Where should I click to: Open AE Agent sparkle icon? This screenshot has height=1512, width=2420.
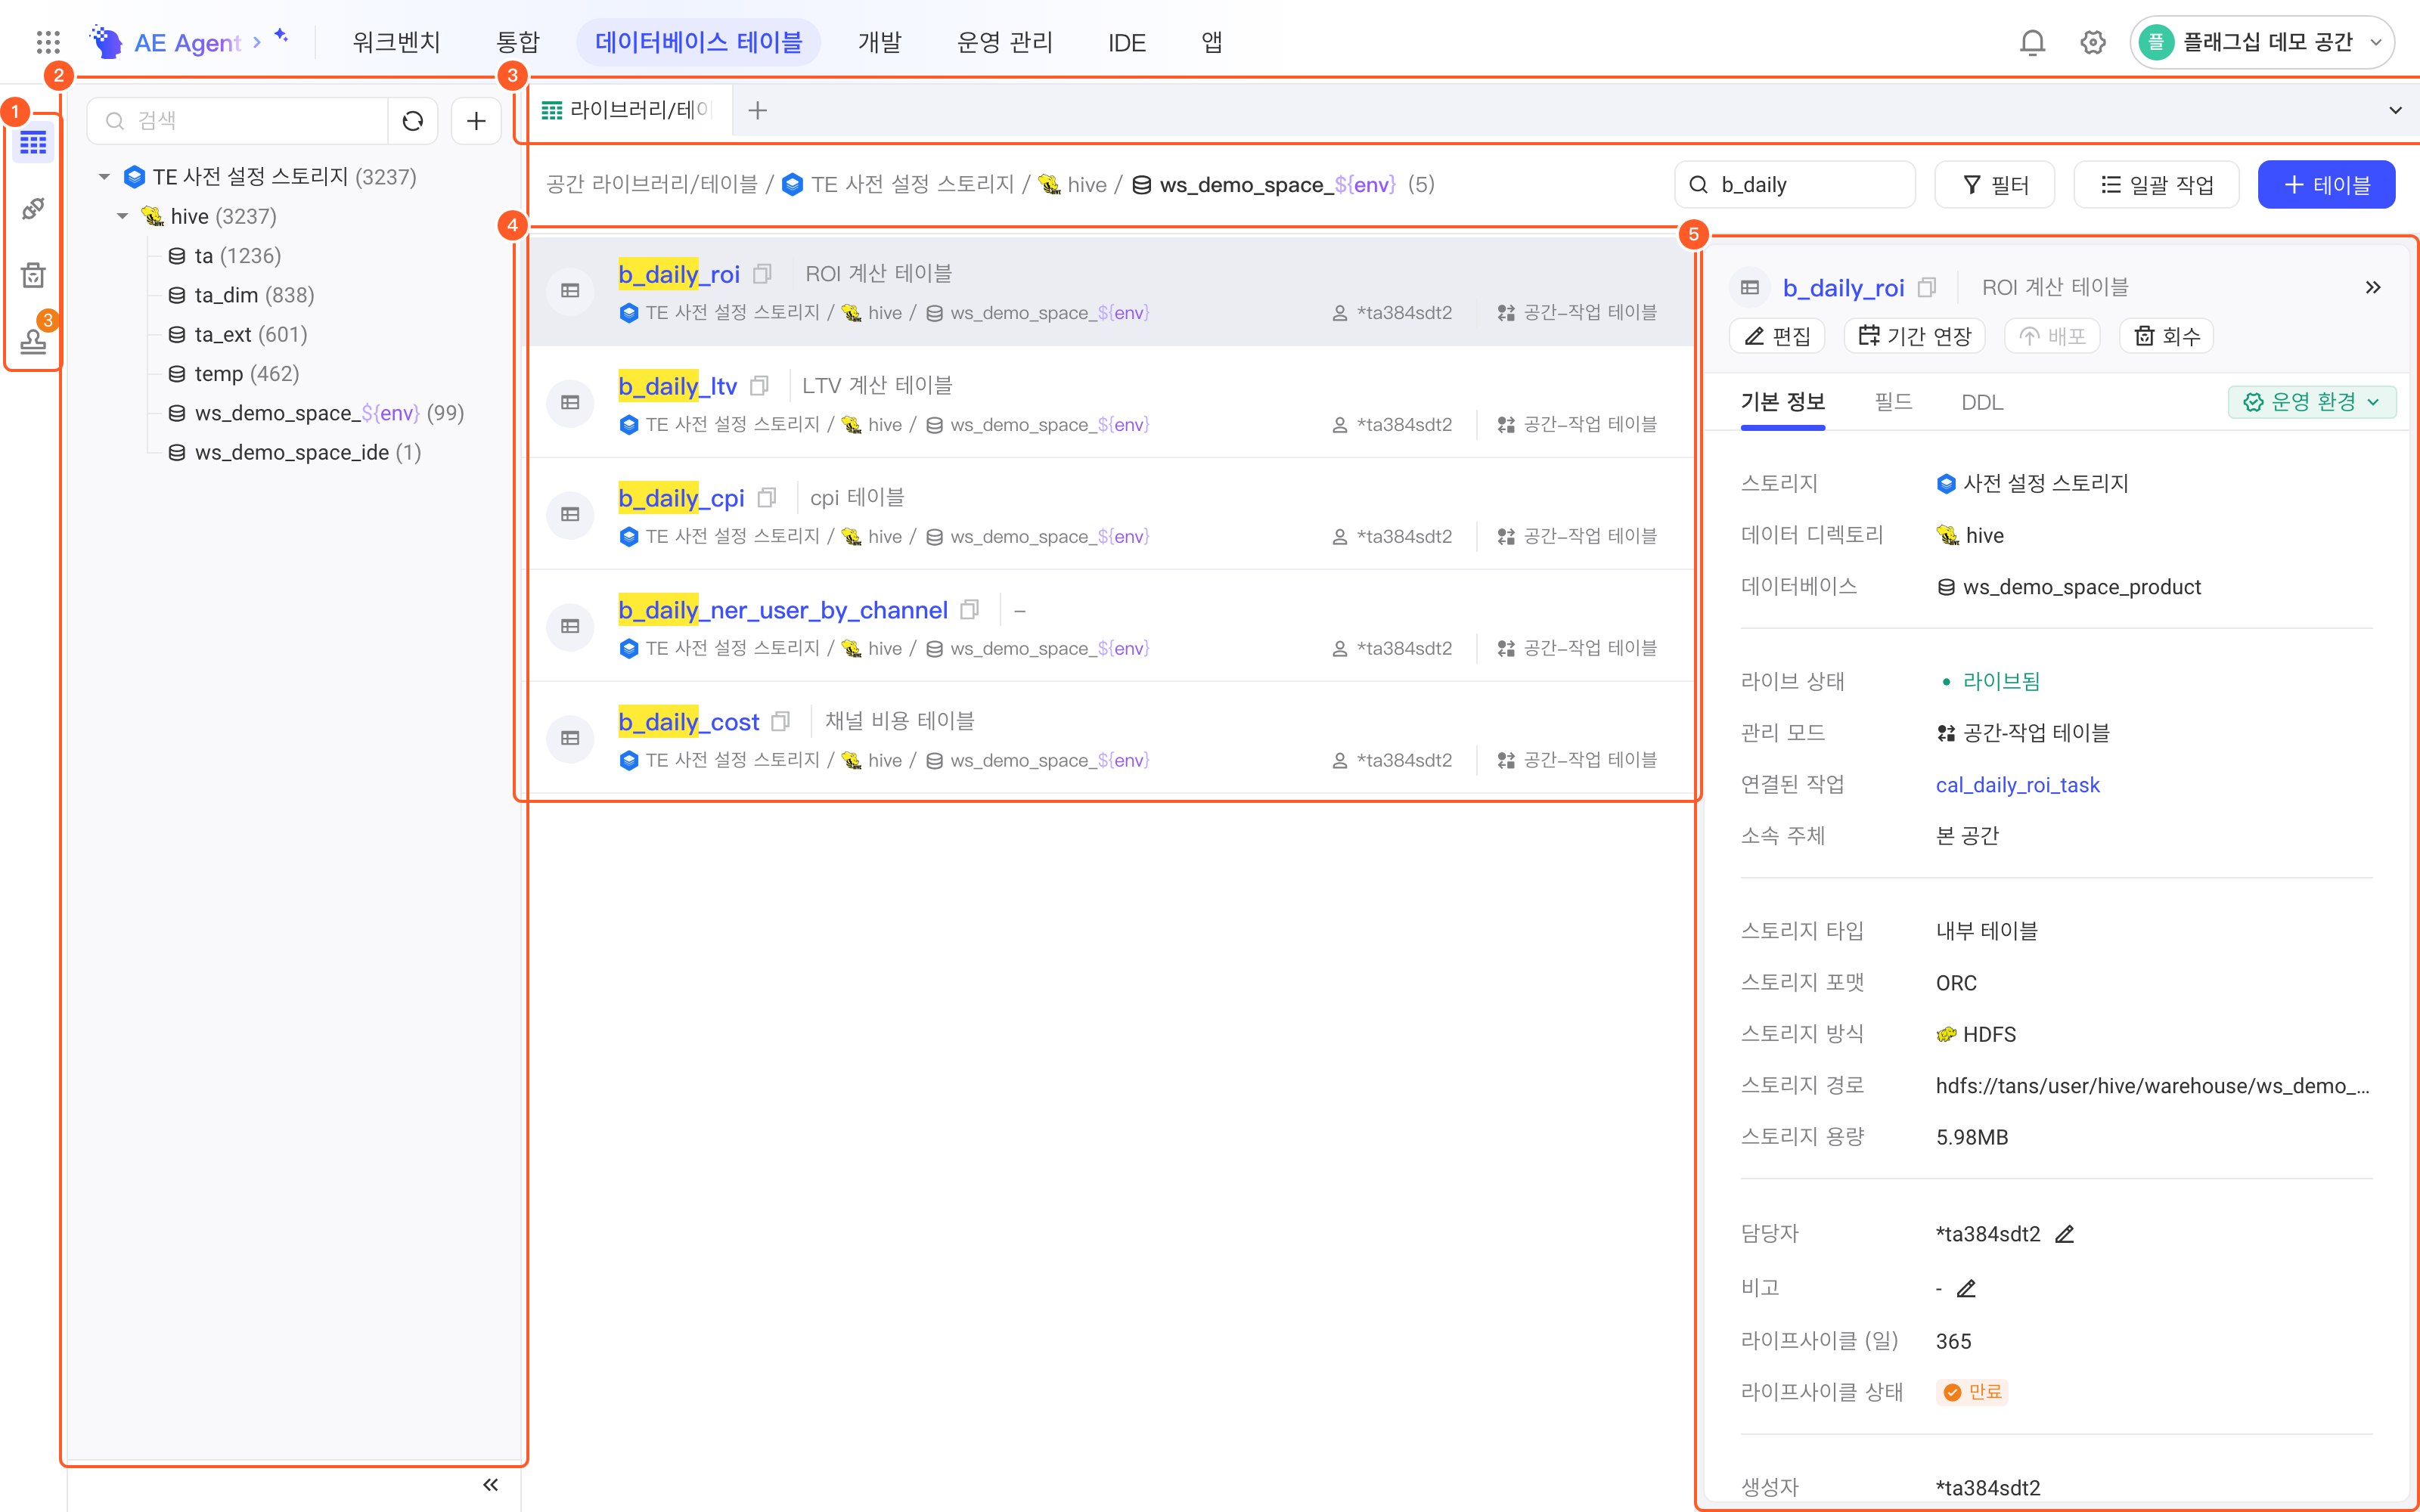(281, 35)
